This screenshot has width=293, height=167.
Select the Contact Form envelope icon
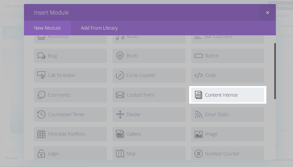coord(120,95)
